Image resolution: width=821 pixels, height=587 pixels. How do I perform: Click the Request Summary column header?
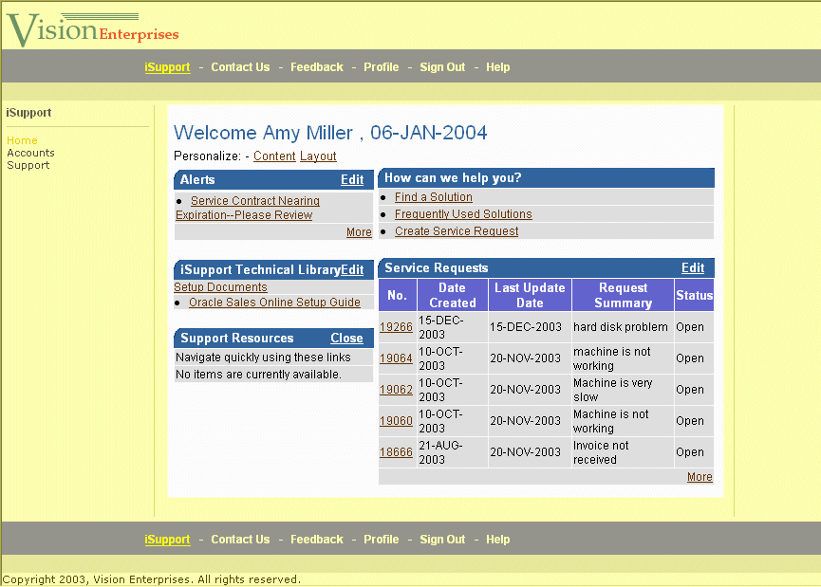point(623,295)
